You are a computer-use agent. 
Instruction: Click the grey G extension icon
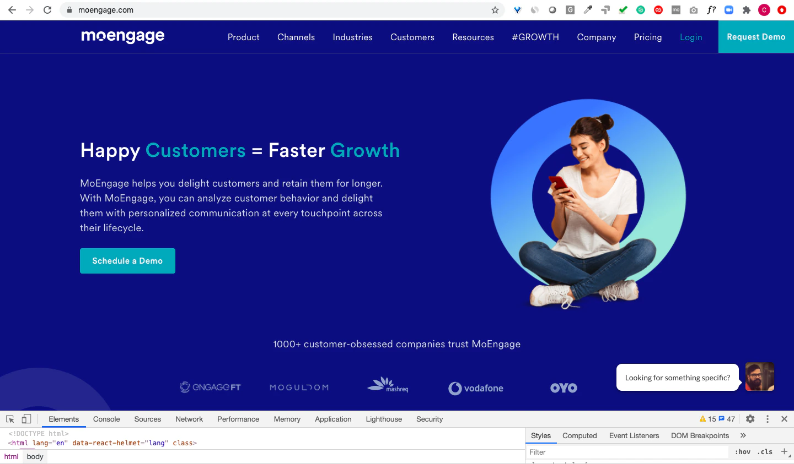(570, 10)
